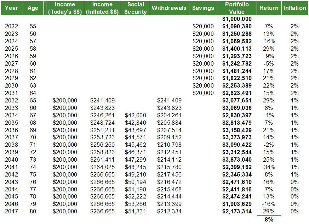Select inflated income $241,409
The width and height of the screenshot is (309, 224).
point(103,100)
